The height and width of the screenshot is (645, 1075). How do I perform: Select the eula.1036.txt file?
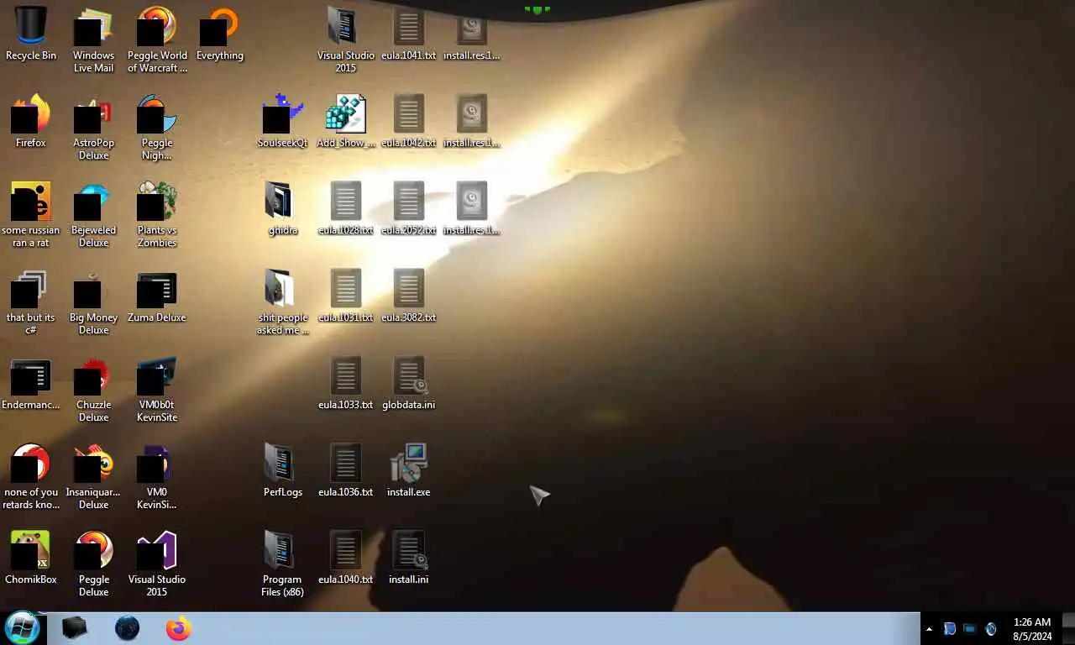[x=346, y=470]
